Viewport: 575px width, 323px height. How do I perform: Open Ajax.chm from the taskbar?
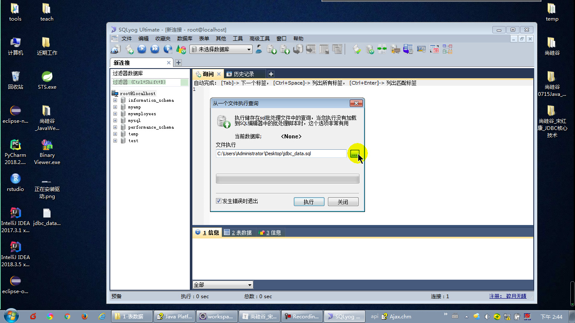click(396, 316)
